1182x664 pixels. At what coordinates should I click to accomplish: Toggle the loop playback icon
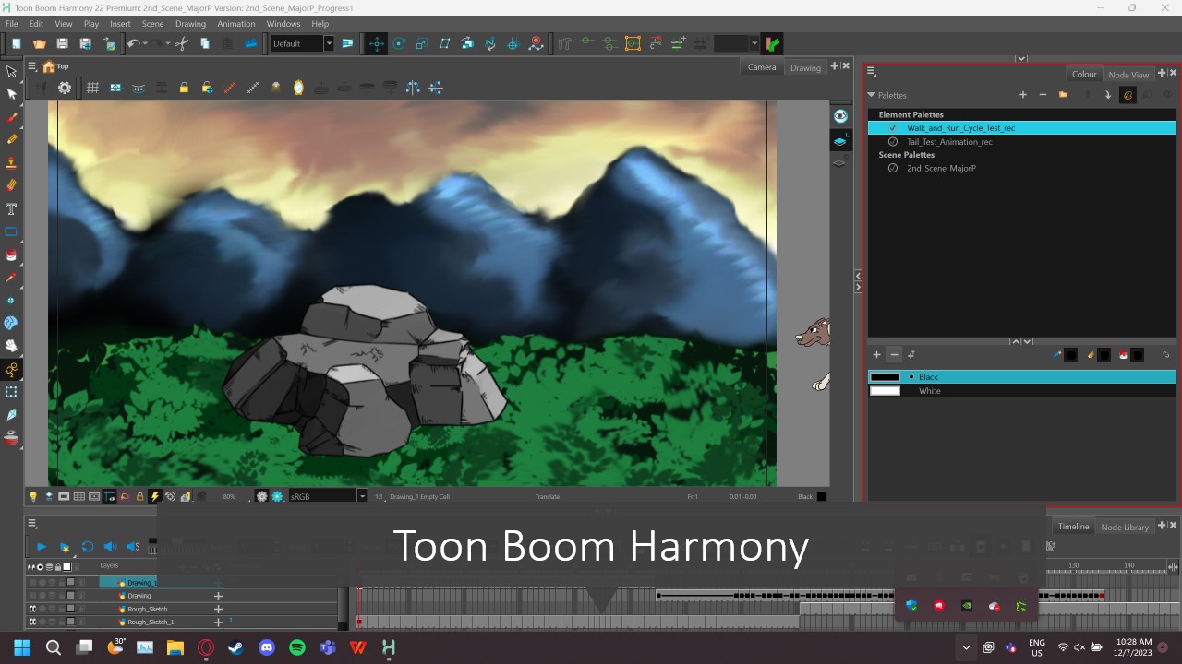pyautogui.click(x=87, y=547)
